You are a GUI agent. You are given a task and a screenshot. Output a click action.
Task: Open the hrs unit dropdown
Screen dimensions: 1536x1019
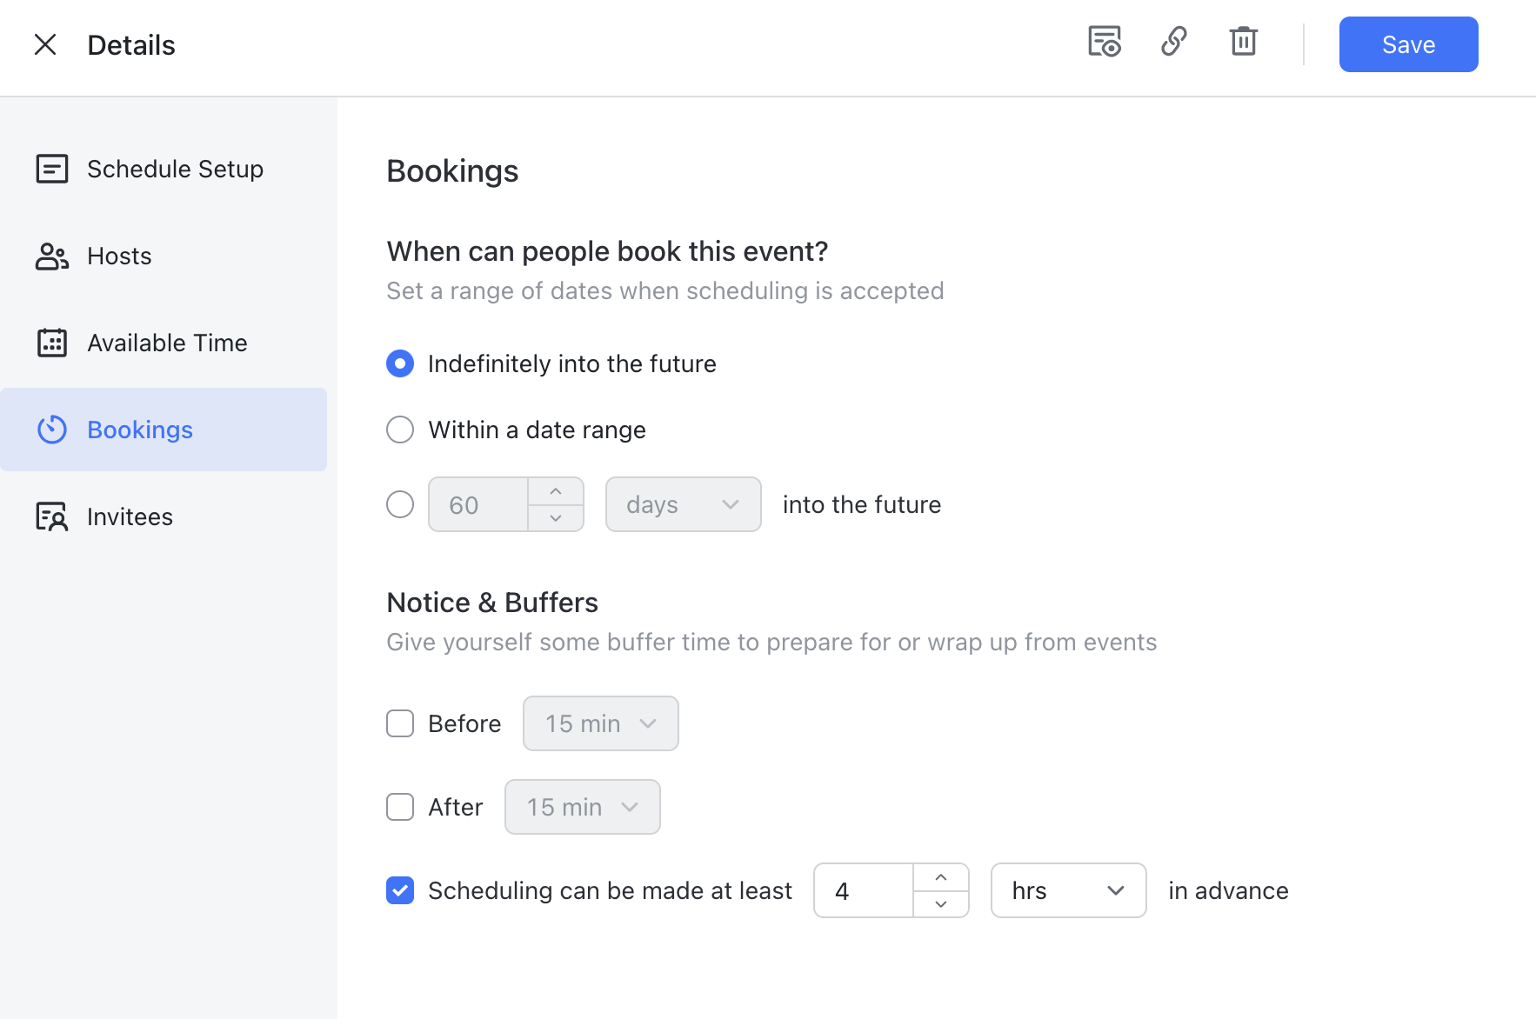(x=1068, y=890)
